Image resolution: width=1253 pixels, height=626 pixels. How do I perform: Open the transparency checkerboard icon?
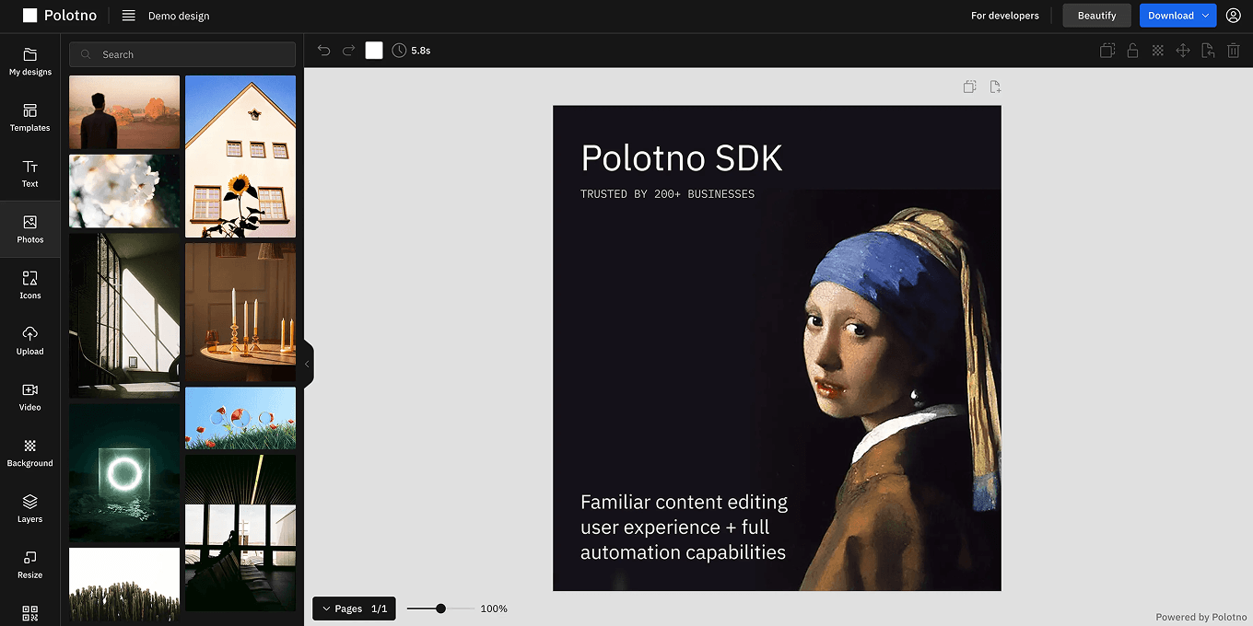[x=1158, y=51]
